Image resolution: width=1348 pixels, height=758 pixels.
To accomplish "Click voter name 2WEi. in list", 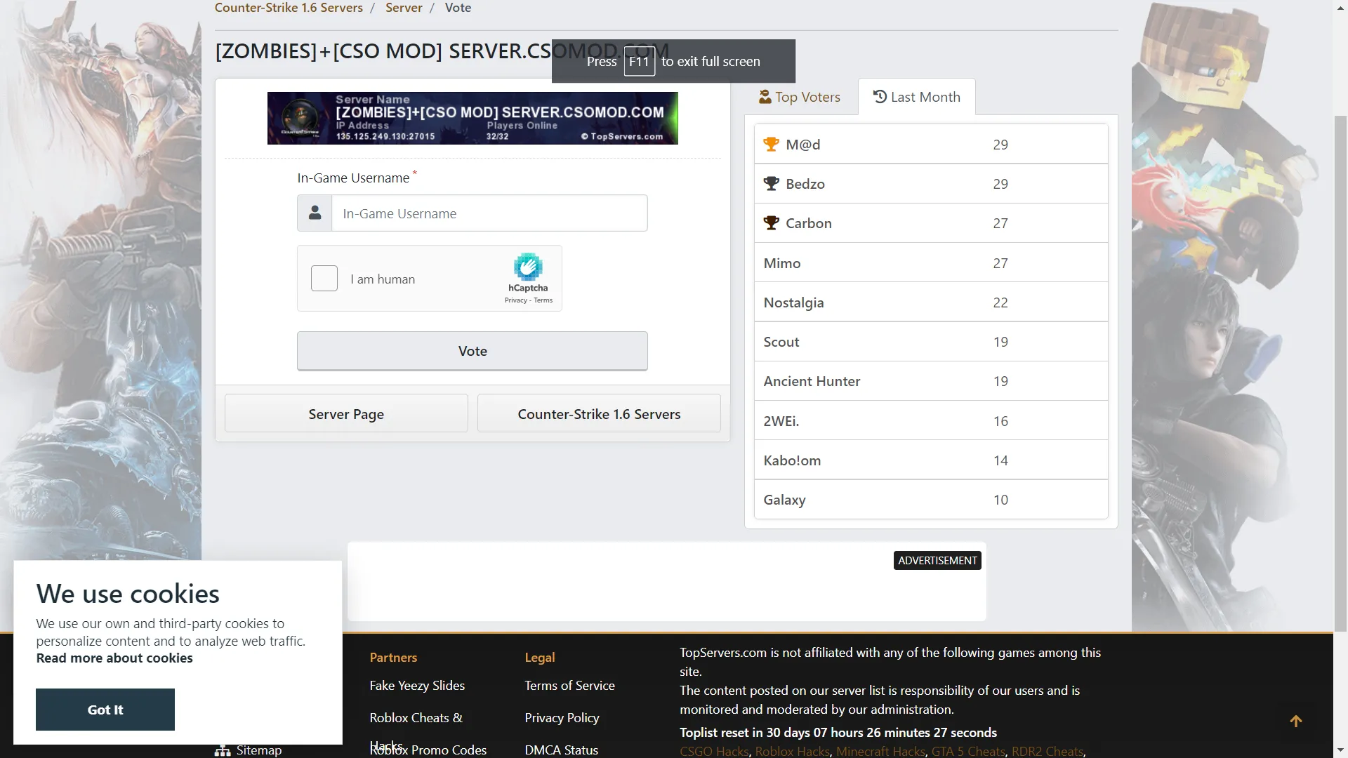I will click(x=781, y=420).
